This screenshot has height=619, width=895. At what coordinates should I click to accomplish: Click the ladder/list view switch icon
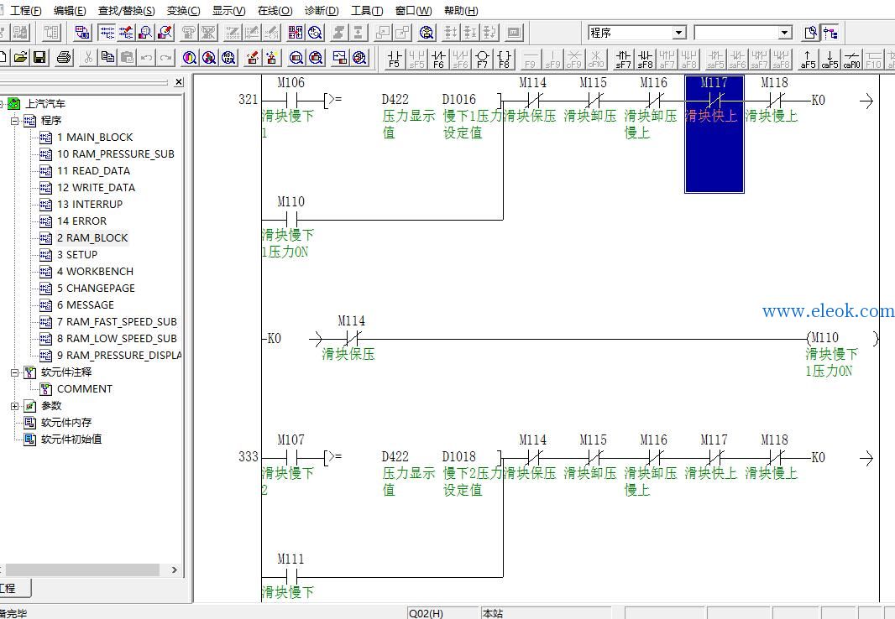pyautogui.click(x=82, y=32)
